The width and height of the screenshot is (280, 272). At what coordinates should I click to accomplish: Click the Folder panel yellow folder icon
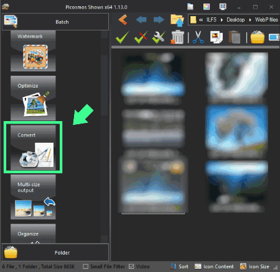pyautogui.click(x=11, y=252)
